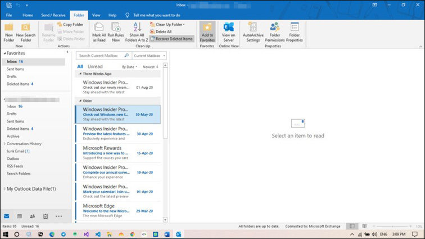This screenshot has width=425, height=239.
Task: Collapse Three Weeks Ago group
Action: 80,74
